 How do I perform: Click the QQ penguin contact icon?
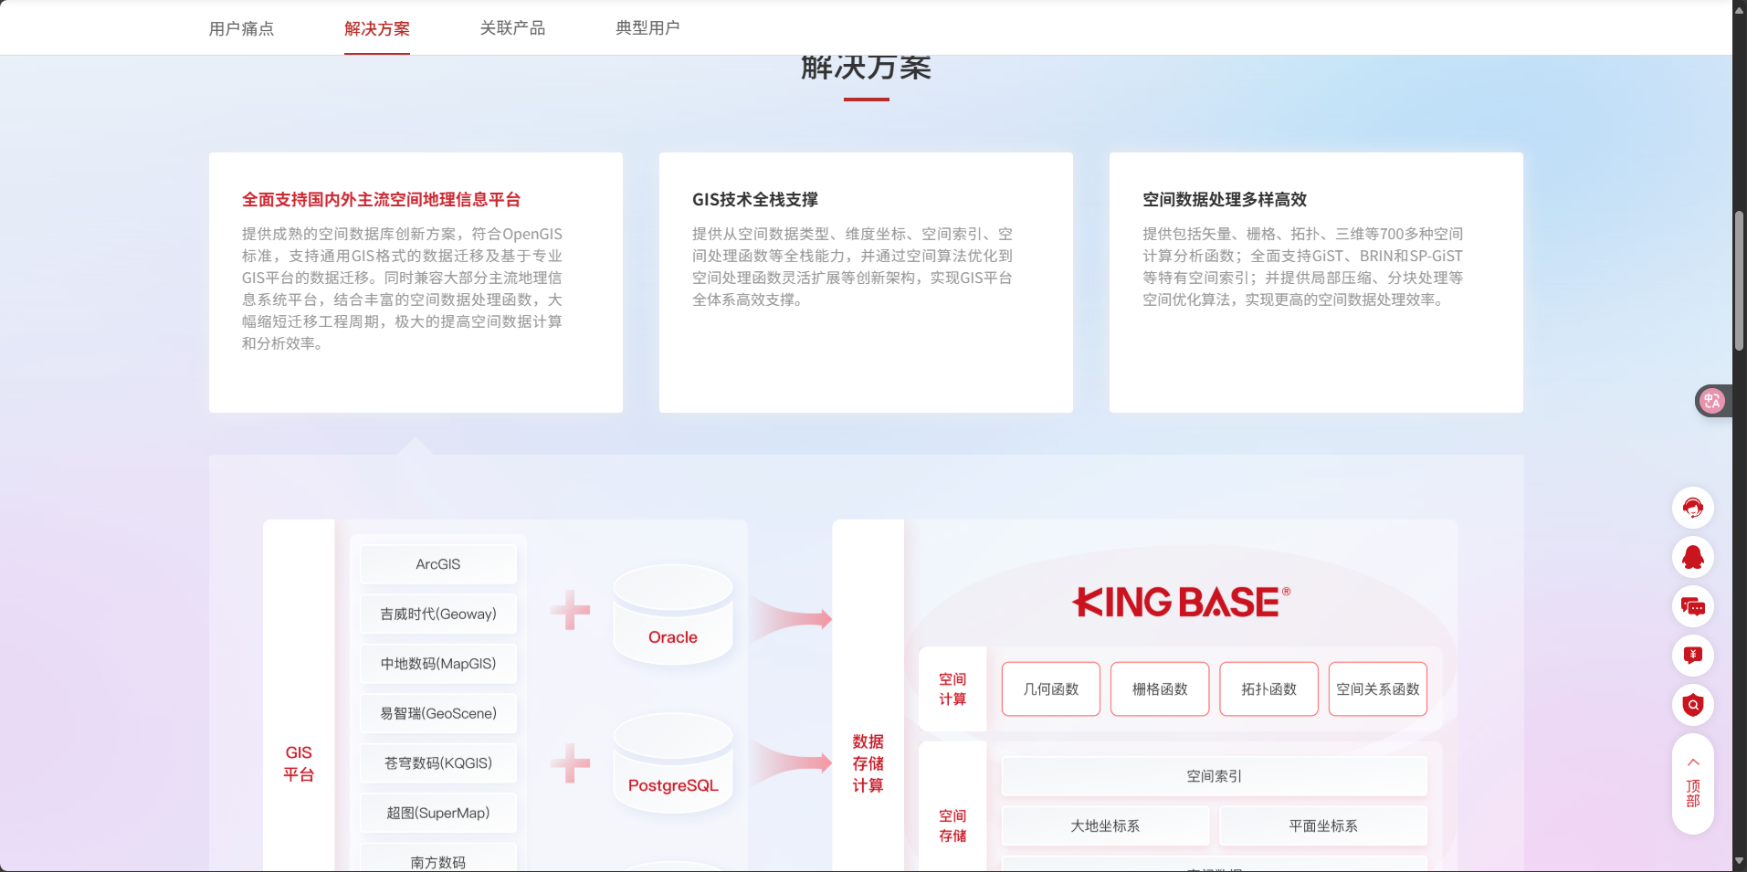pyautogui.click(x=1692, y=557)
